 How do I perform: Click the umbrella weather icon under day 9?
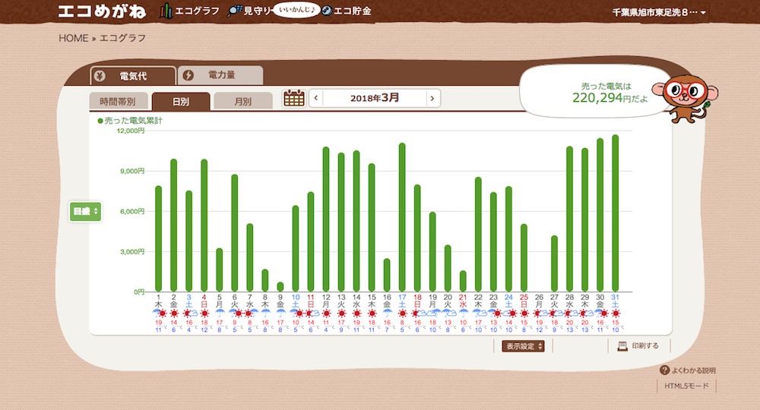tap(280, 313)
